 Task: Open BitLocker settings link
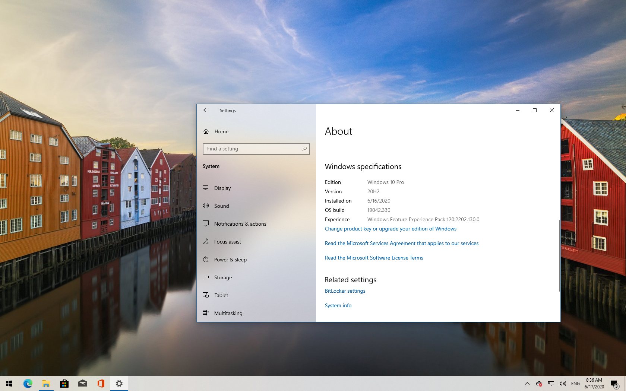point(345,291)
